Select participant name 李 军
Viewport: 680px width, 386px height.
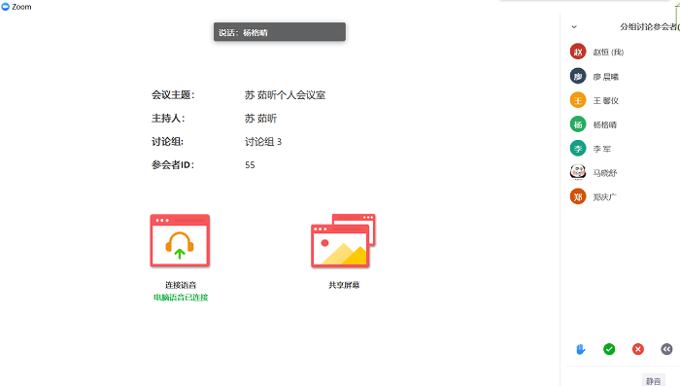point(602,149)
